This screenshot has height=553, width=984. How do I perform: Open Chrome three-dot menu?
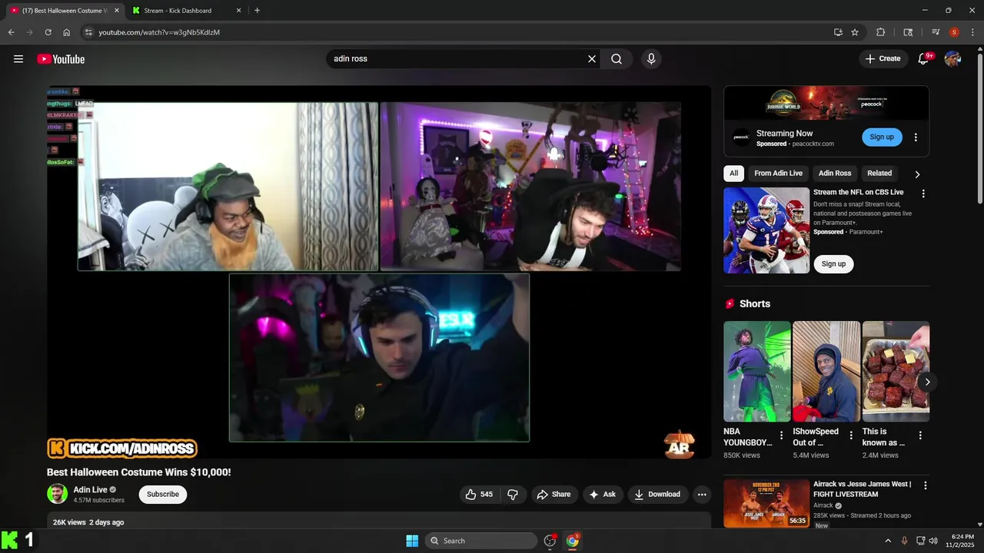click(x=972, y=32)
